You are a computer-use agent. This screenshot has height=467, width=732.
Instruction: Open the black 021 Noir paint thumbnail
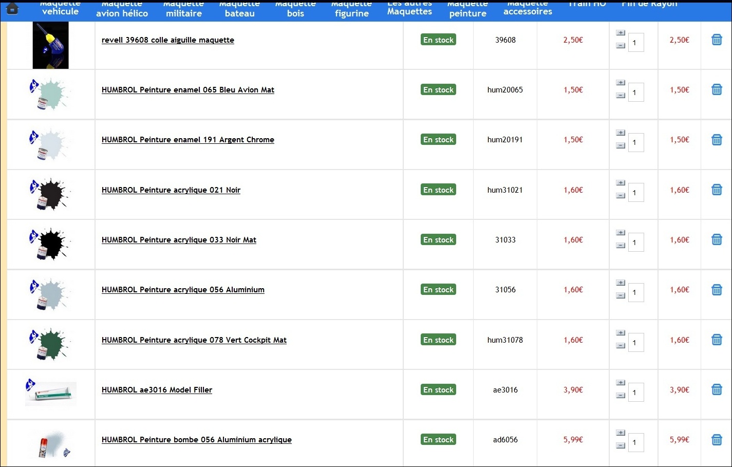click(50, 194)
